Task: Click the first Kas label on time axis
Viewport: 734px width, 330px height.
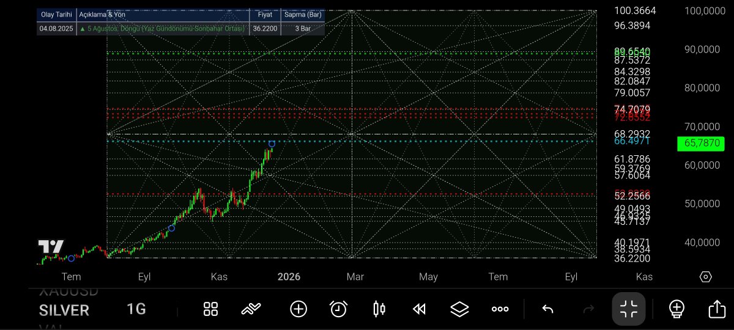Action: click(219, 277)
